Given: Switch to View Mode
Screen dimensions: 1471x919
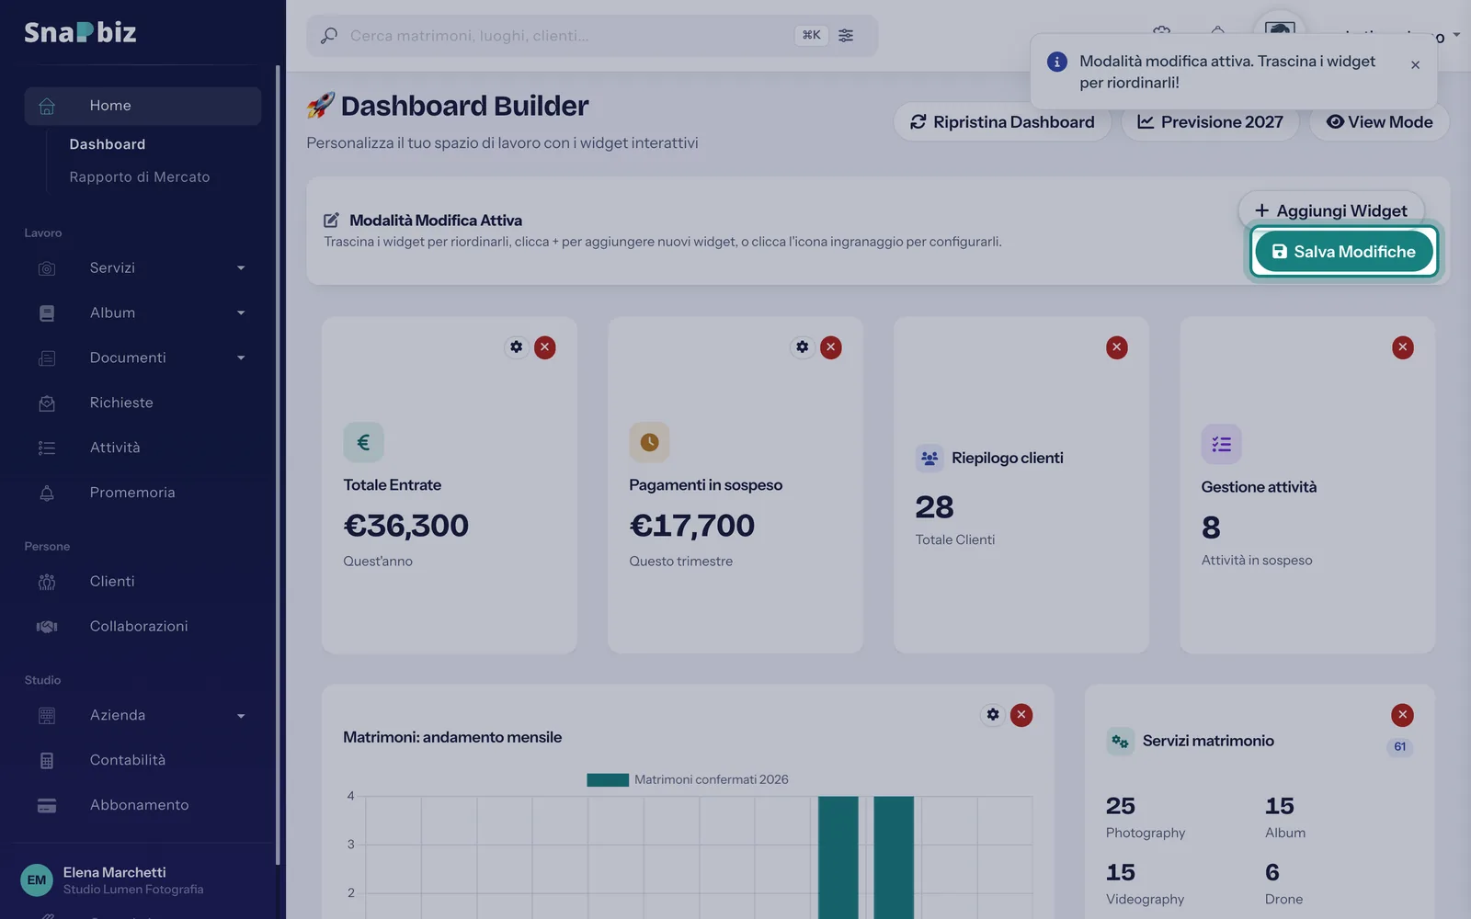Looking at the screenshot, I should [x=1379, y=122].
